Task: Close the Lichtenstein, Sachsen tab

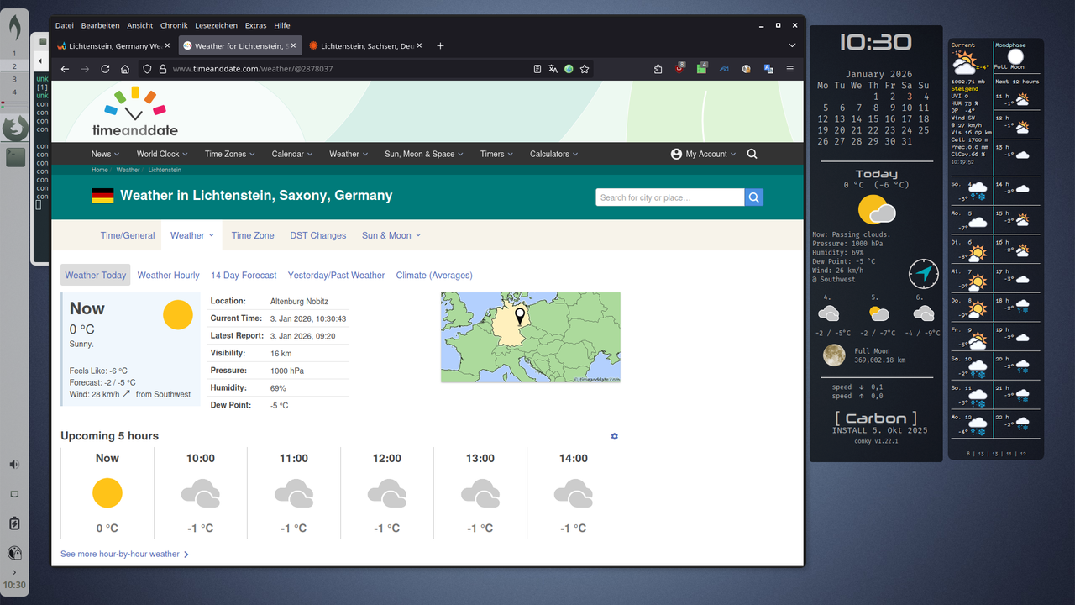Action: [419, 45]
